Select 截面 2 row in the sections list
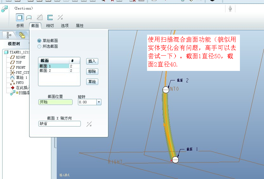This screenshot has width=264, height=179. coord(54,71)
